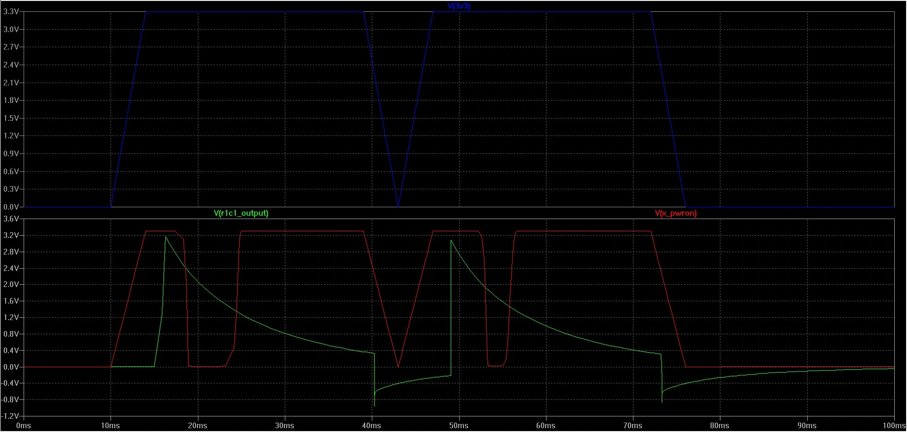This screenshot has height=432, width=907.
Task: Click the 0ms label on time axis
Action: coord(23,426)
